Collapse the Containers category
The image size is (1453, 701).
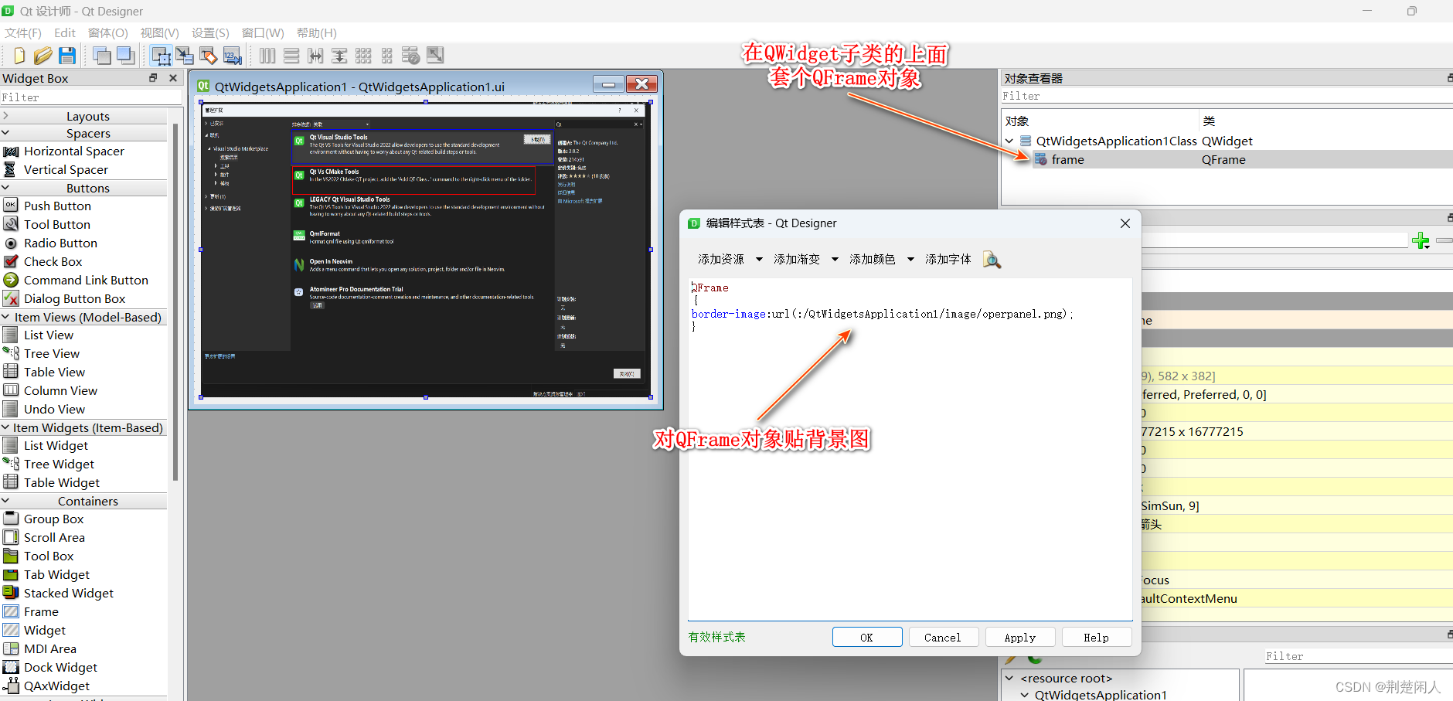(5, 501)
